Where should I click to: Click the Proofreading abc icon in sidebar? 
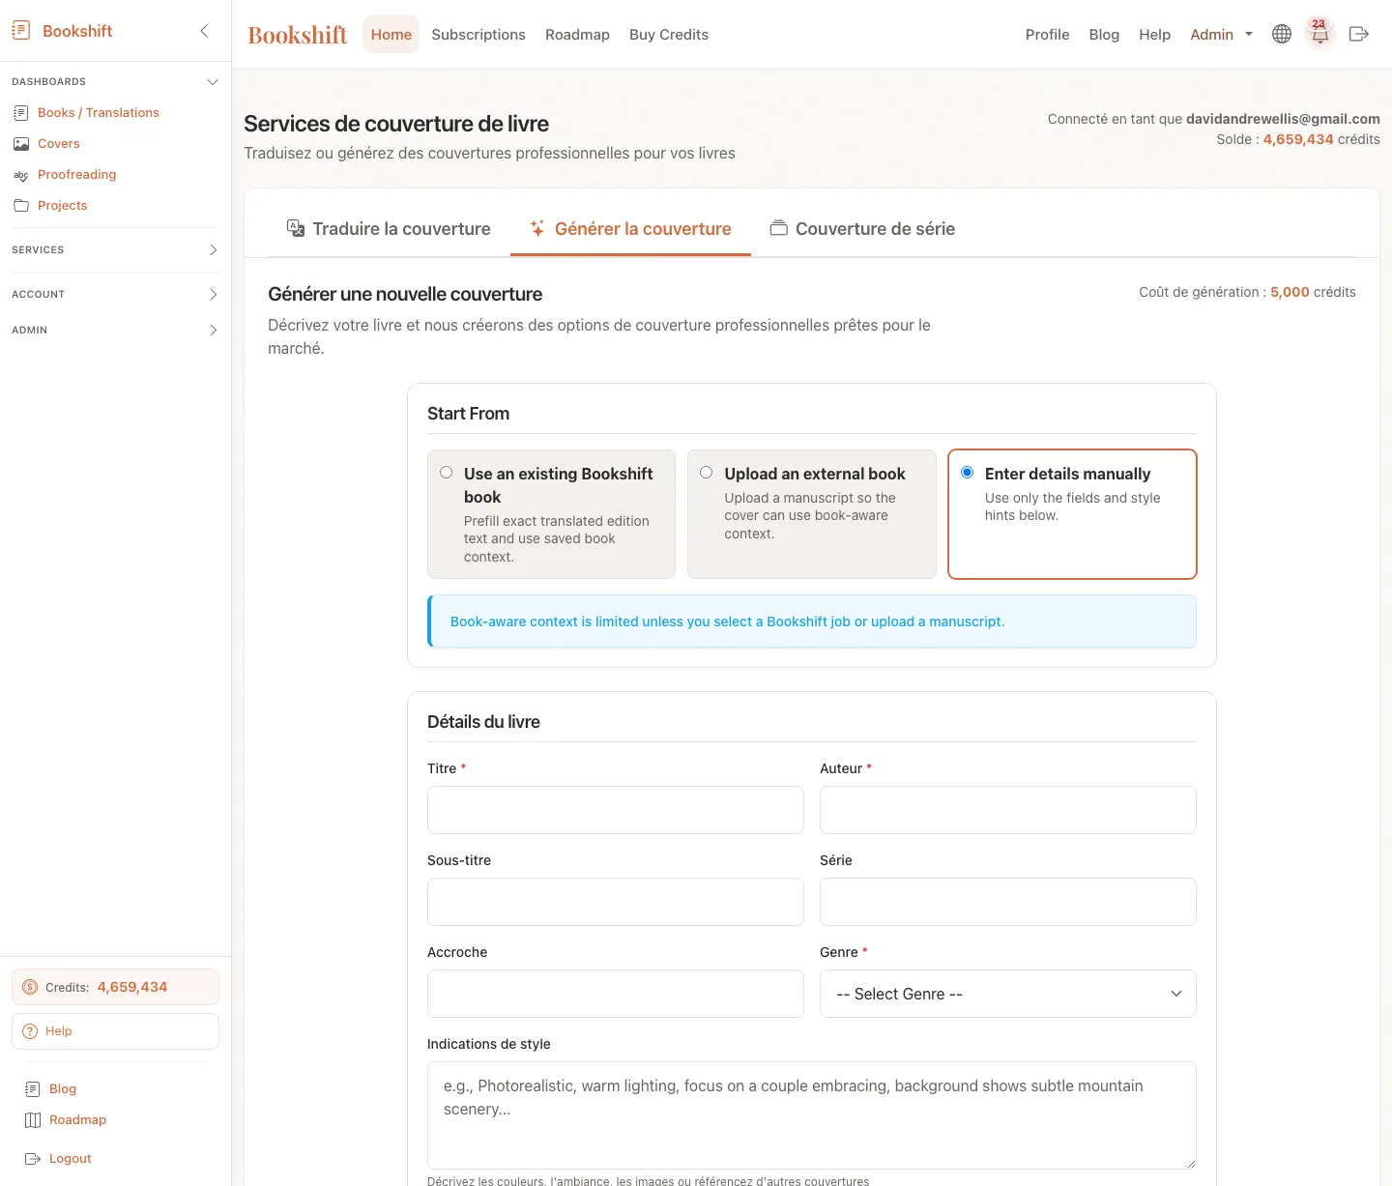click(x=21, y=175)
